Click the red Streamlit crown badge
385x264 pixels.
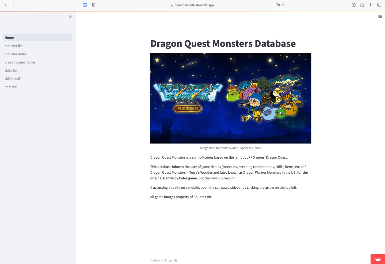click(x=378, y=259)
